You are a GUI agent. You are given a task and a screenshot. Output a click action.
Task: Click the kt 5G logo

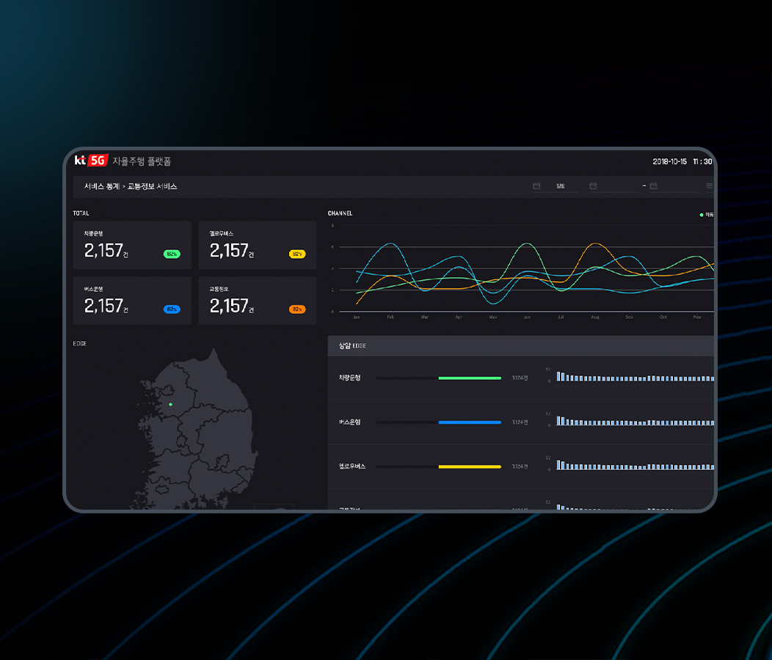(91, 161)
